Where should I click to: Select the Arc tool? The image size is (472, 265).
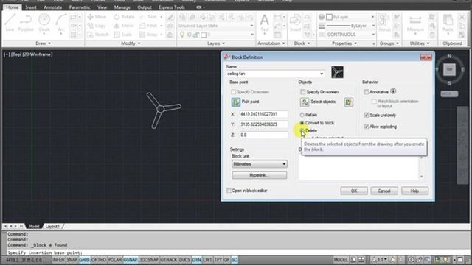[x=61, y=23]
